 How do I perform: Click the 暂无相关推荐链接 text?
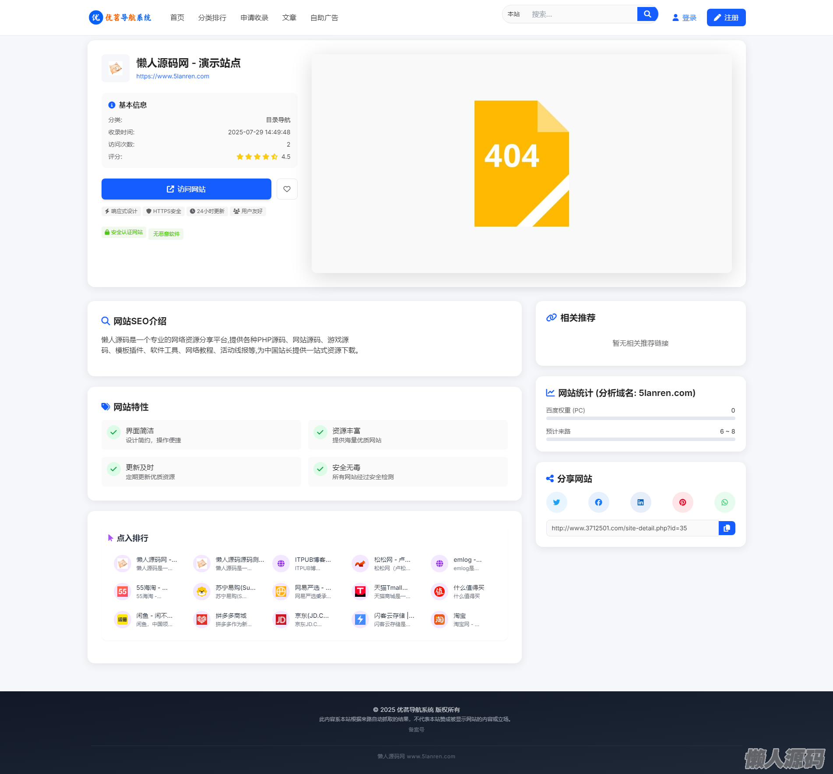(x=641, y=343)
